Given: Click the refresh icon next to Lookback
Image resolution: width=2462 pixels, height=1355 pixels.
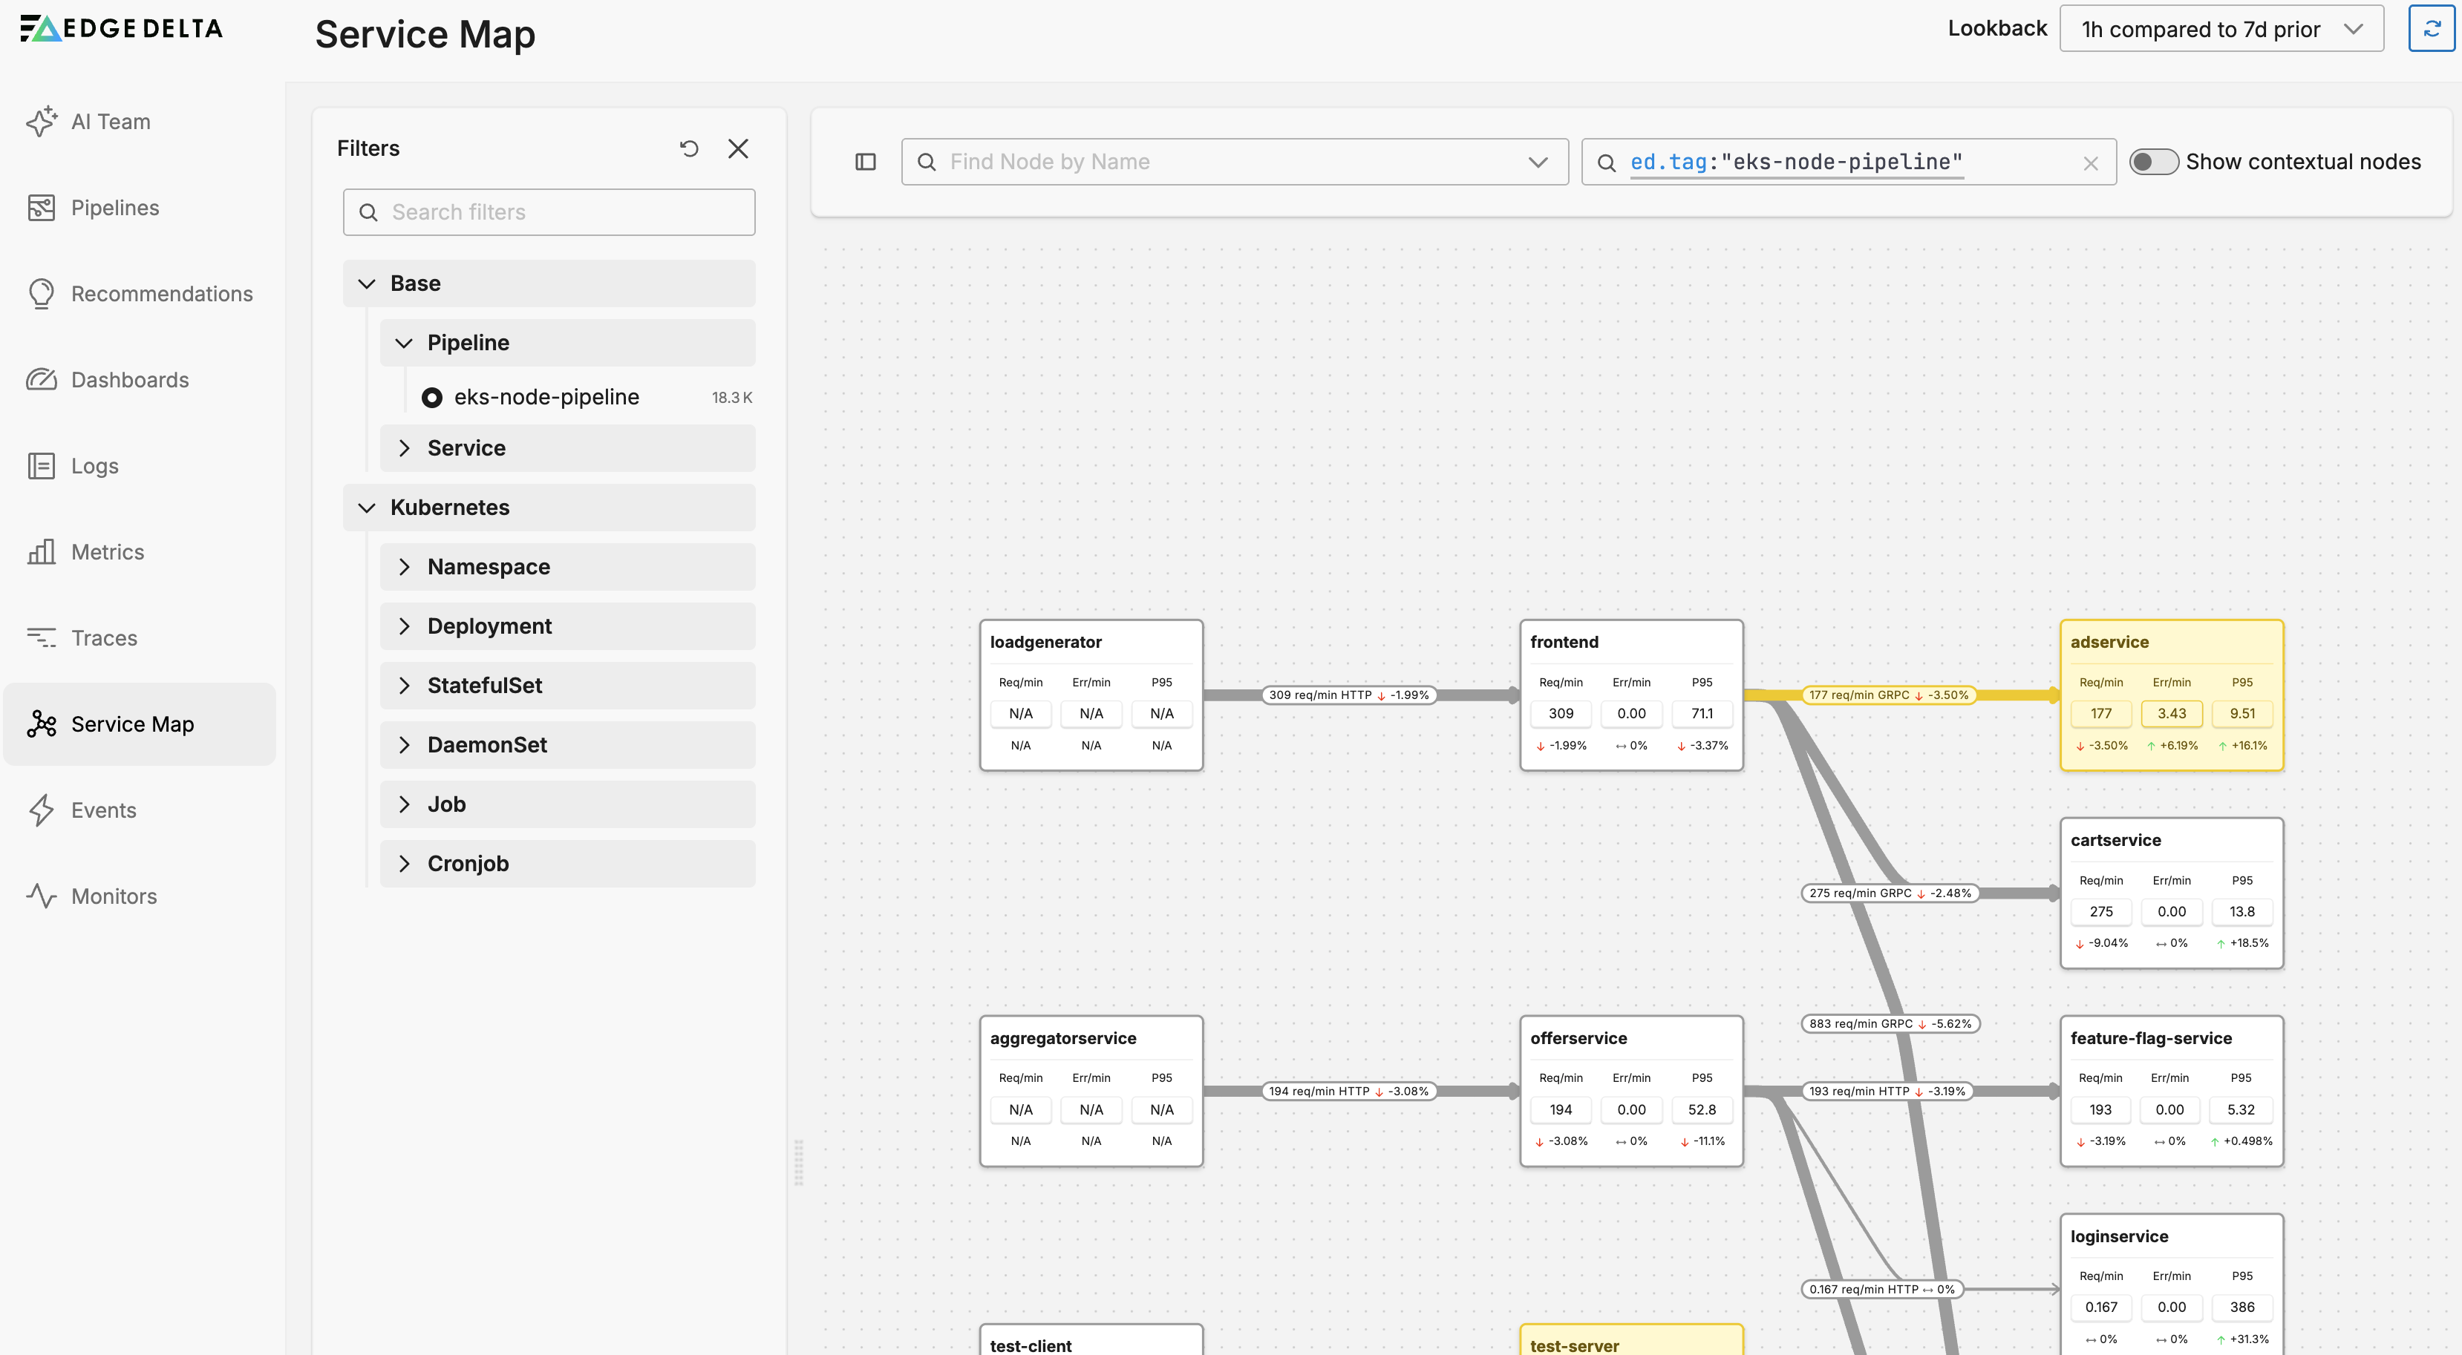Looking at the screenshot, I should click(x=2431, y=29).
